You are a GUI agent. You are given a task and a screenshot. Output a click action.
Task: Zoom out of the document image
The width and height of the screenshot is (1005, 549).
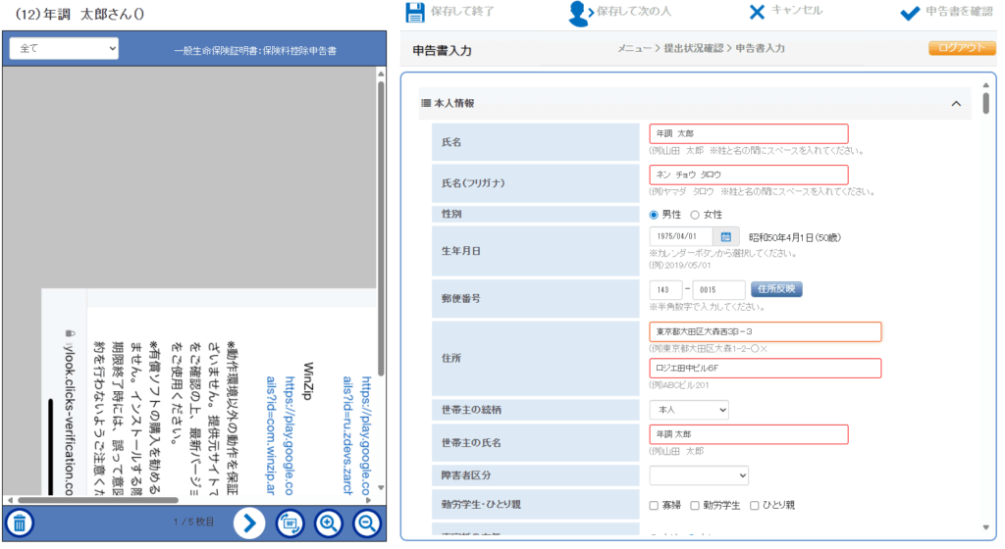(368, 524)
